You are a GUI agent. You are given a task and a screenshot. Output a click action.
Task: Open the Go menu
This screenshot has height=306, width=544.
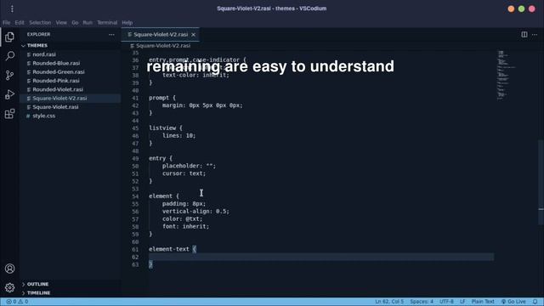coord(75,23)
